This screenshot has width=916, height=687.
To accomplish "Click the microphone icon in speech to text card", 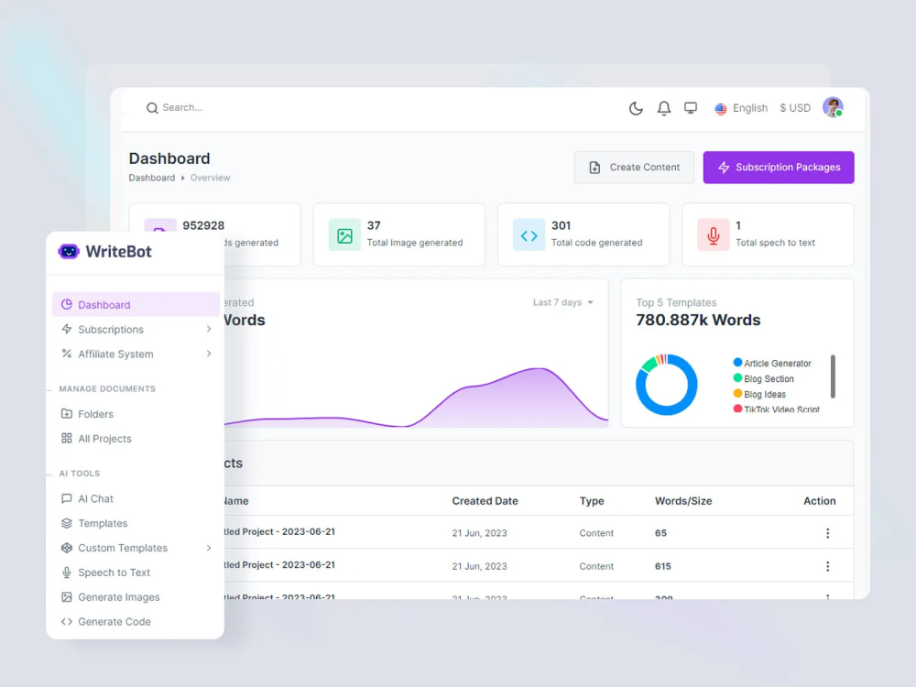I will coord(714,234).
